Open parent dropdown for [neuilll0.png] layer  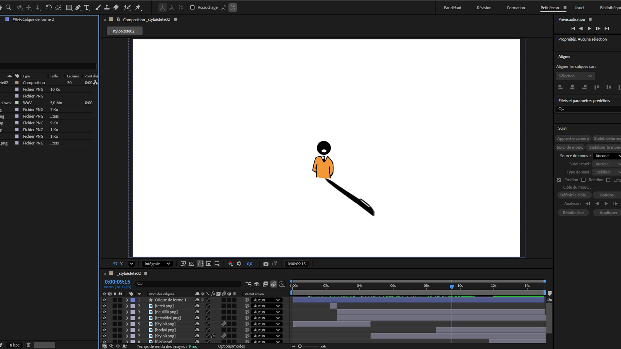tap(267, 312)
